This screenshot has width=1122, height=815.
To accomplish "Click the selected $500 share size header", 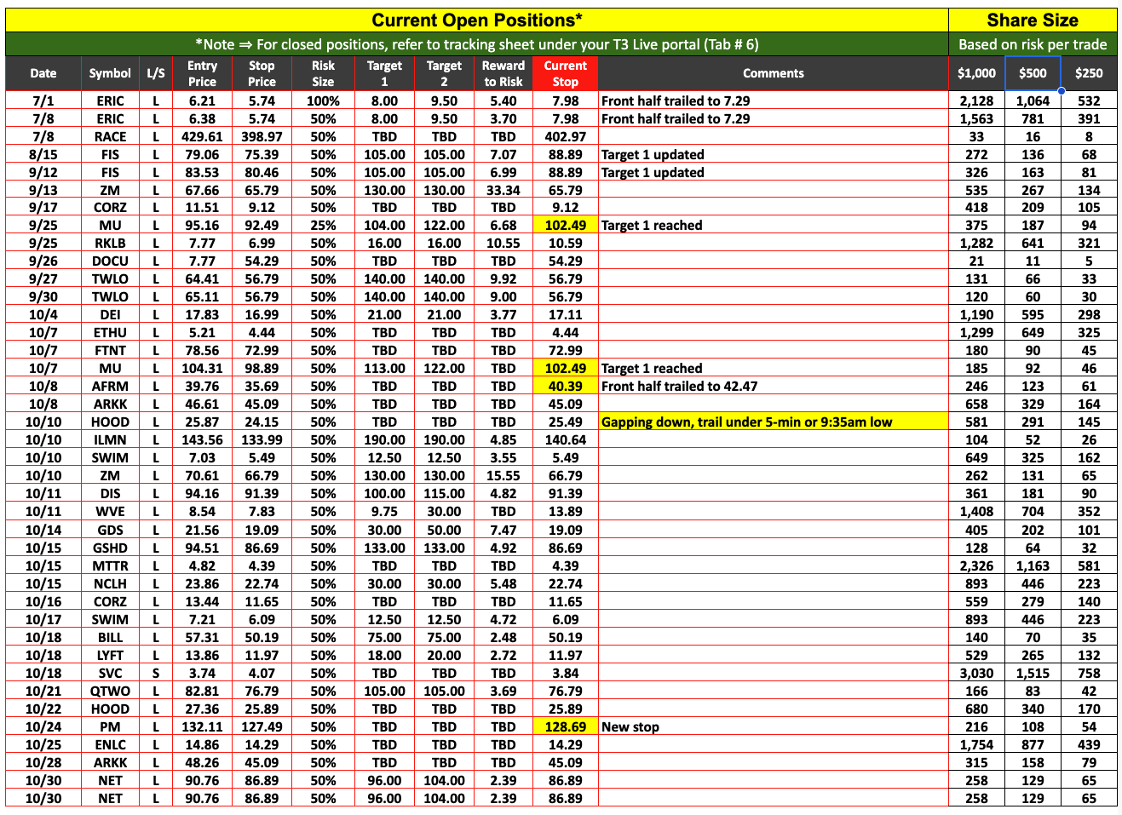I will [x=1033, y=73].
